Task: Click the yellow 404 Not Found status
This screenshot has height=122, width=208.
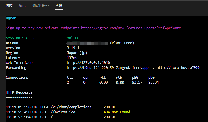Action: click(x=117, y=112)
